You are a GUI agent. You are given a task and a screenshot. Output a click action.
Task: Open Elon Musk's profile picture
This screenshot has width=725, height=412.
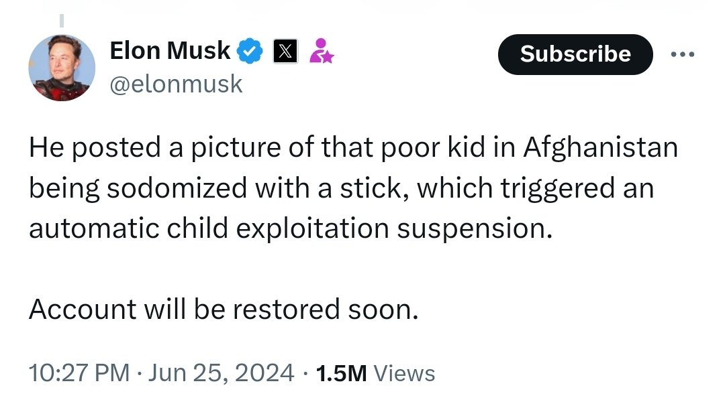click(61, 68)
